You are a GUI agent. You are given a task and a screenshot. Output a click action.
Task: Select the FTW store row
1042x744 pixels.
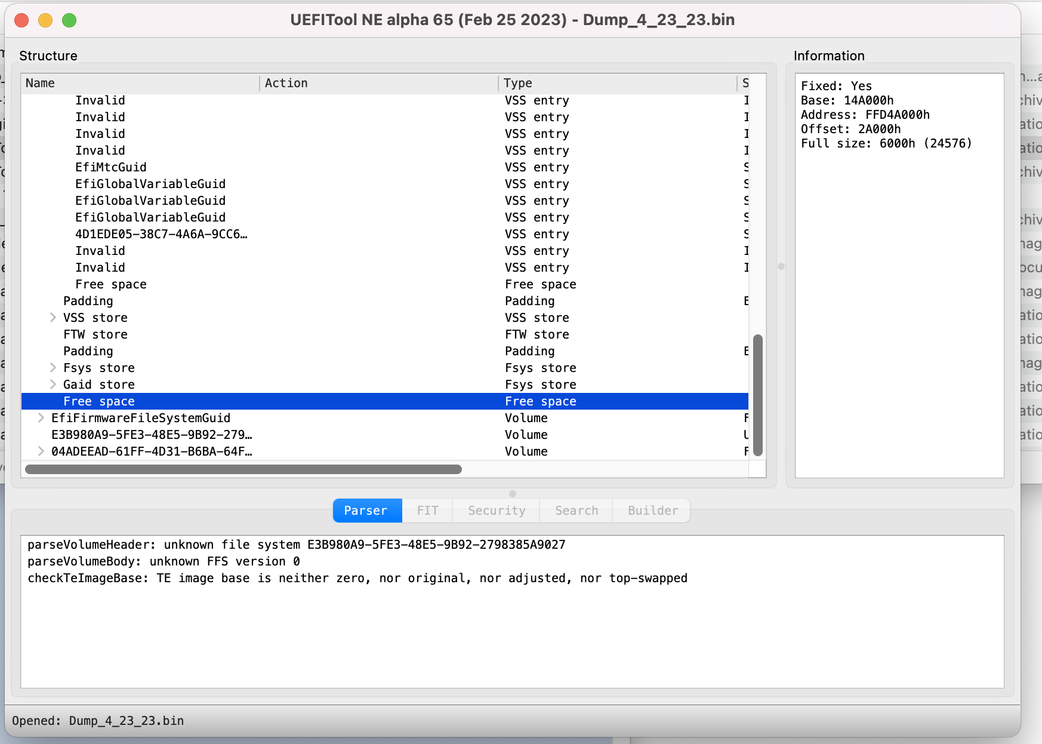pos(385,334)
